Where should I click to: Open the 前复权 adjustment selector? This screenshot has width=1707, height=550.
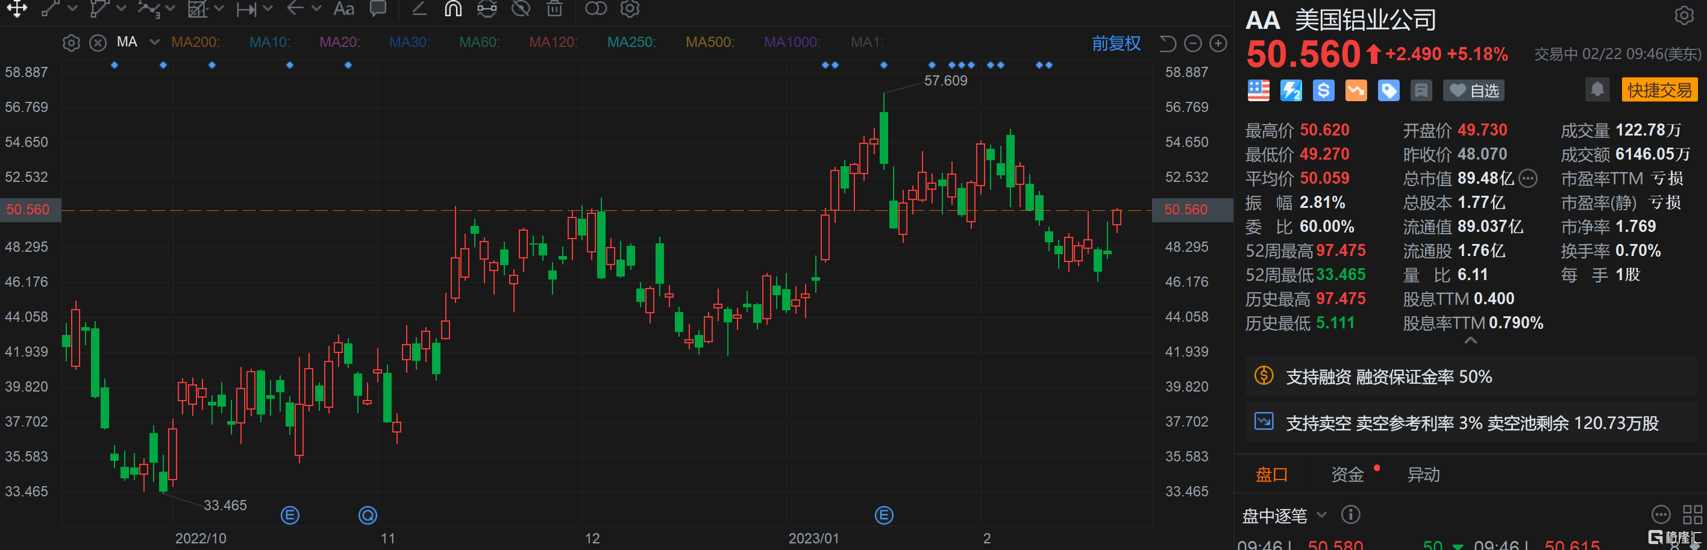[x=1116, y=44]
